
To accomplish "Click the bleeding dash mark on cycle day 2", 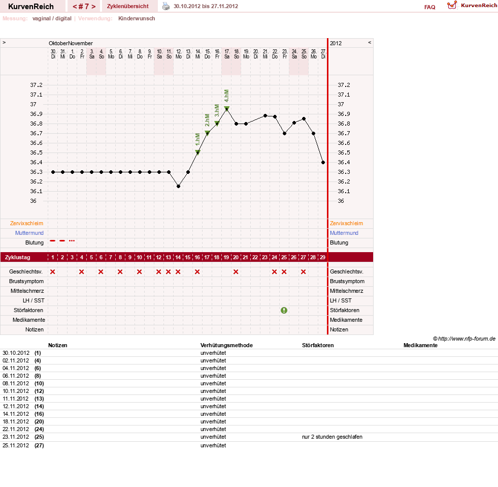I will [x=62, y=241].
